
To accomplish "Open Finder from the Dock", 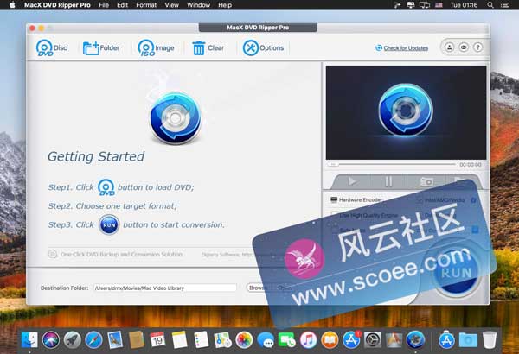I will (x=29, y=340).
